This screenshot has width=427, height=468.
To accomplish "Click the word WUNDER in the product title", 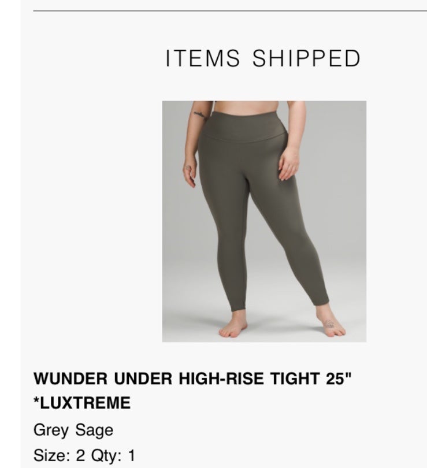I will [x=70, y=378].
